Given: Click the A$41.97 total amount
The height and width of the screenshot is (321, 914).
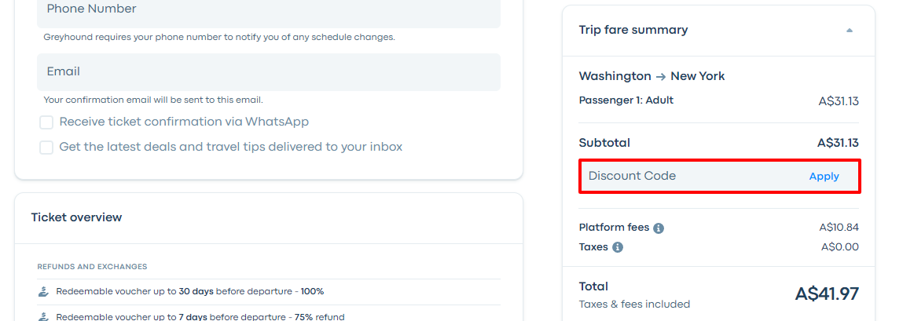Looking at the screenshot, I should point(827,294).
